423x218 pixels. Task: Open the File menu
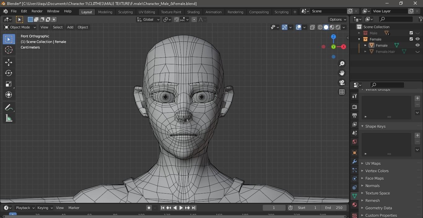(14, 11)
